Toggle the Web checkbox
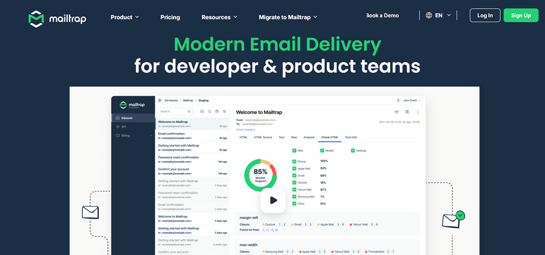The image size is (545, 255). click(294, 150)
